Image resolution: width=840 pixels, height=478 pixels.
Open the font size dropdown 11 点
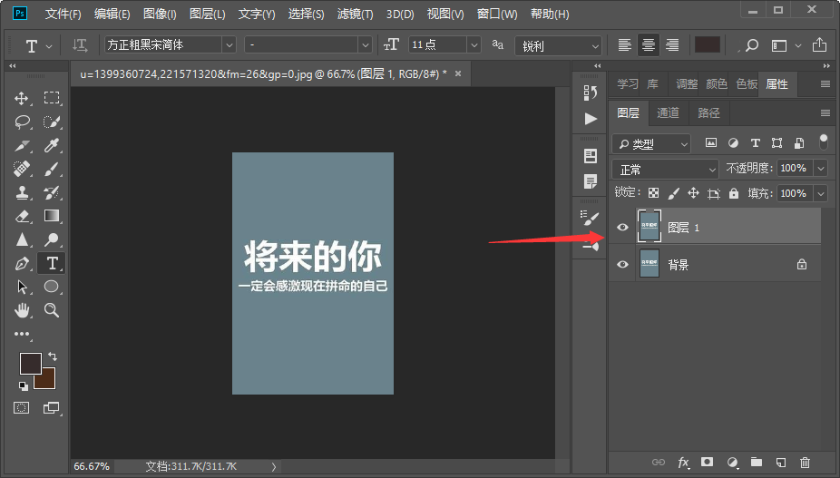pos(474,45)
